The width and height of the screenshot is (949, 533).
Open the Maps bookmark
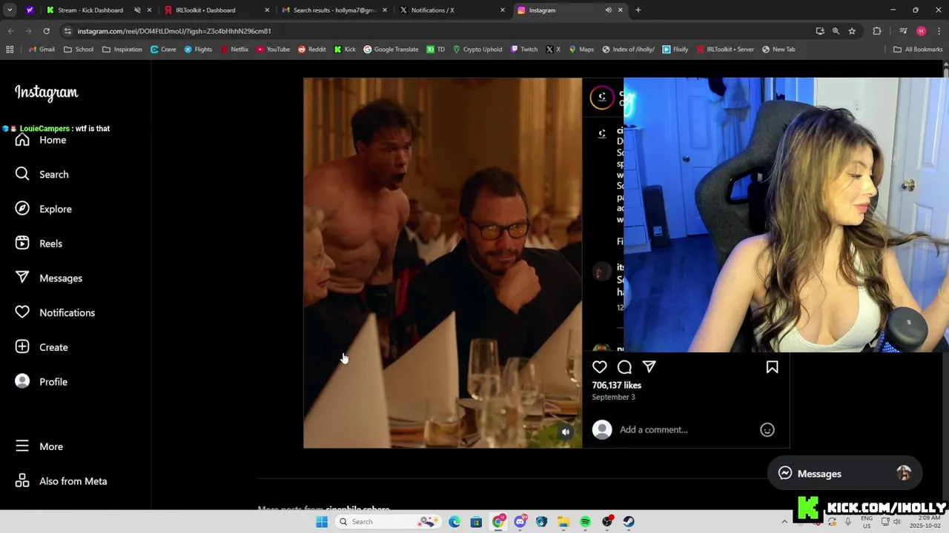click(581, 50)
